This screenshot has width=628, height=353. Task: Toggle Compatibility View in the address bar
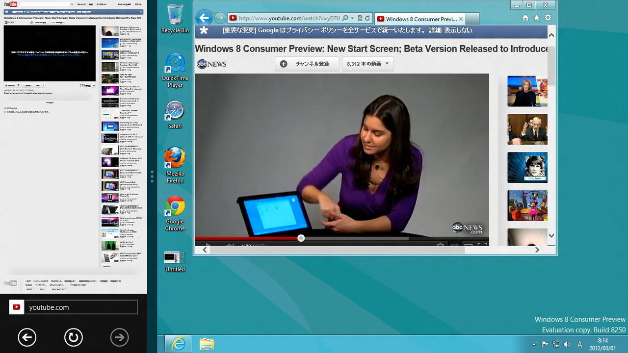point(360,18)
